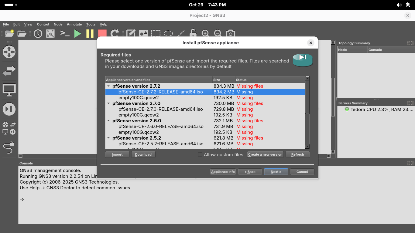Click the Create a new version button

coord(265,154)
